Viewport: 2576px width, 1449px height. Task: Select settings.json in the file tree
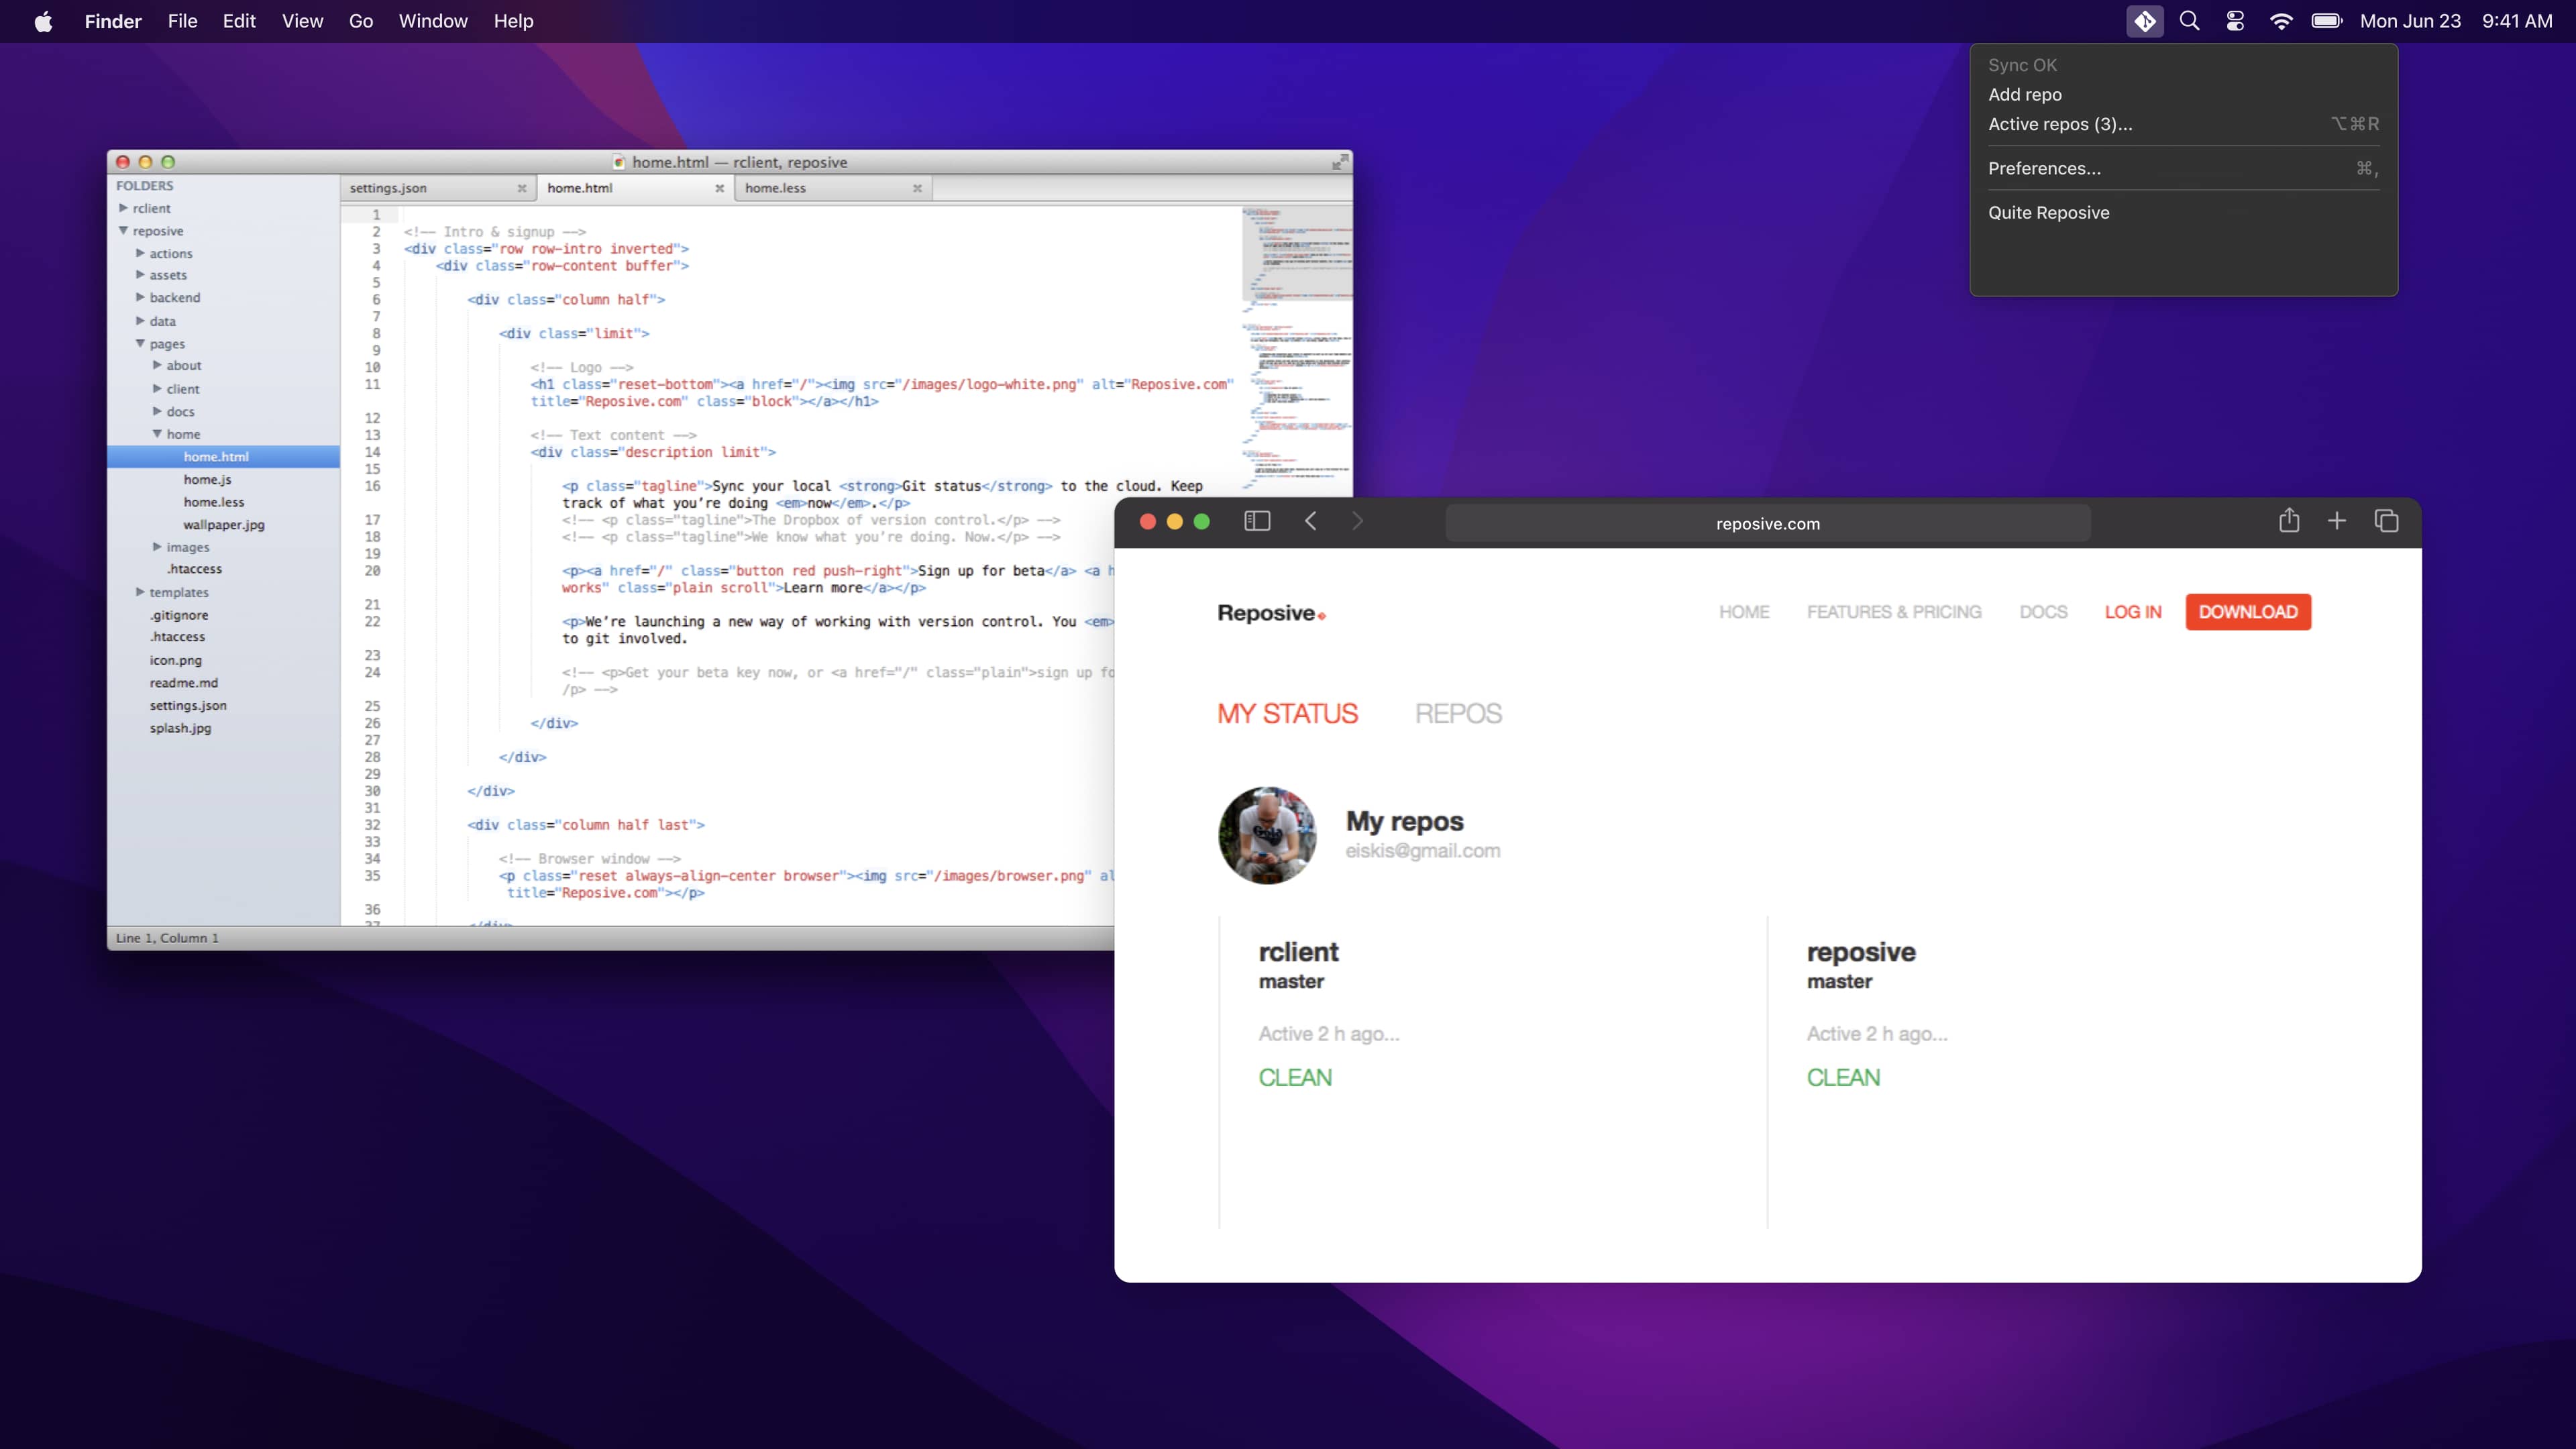pos(188,705)
